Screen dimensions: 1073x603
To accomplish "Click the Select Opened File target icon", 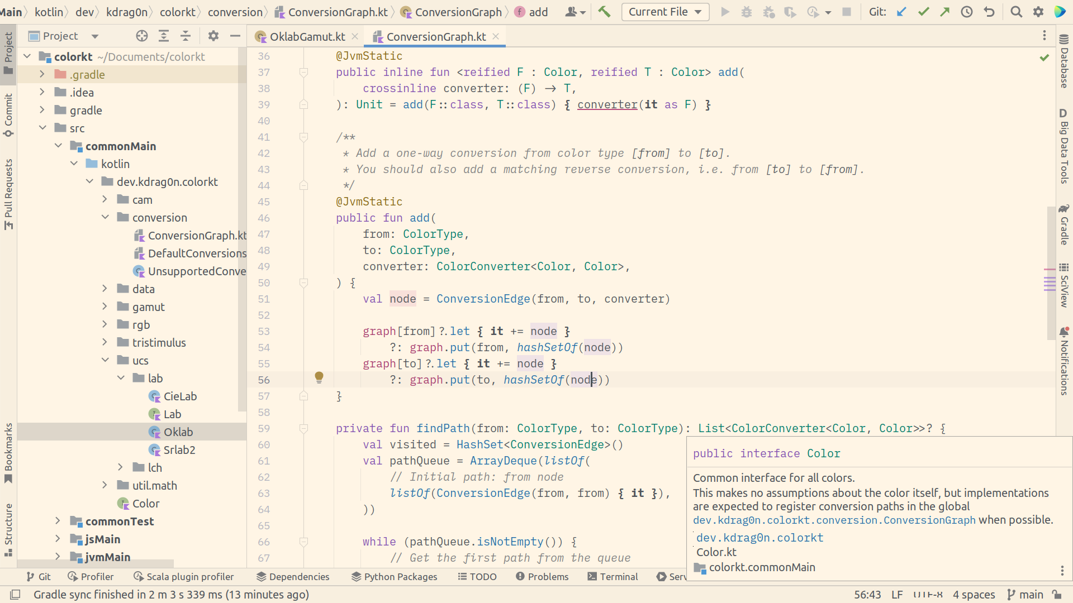I will point(142,36).
